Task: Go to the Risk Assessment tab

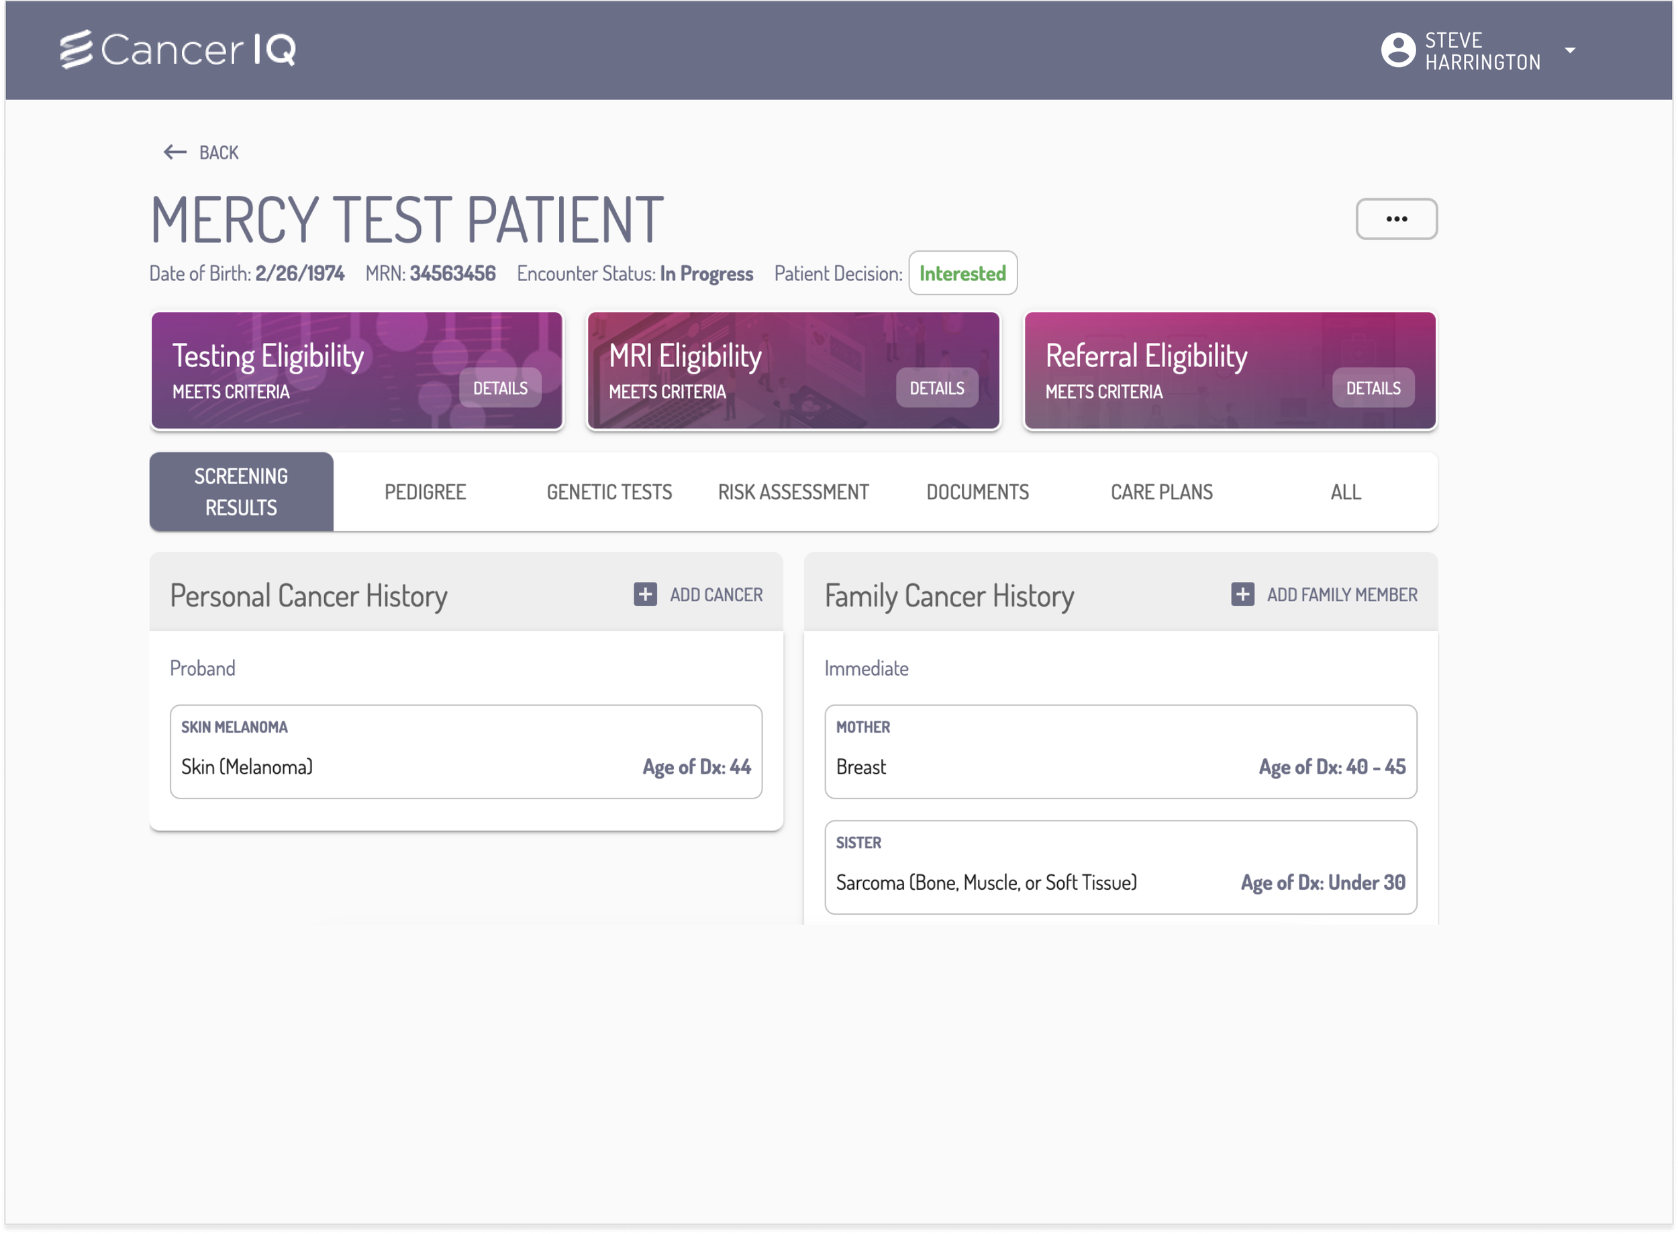Action: click(793, 493)
